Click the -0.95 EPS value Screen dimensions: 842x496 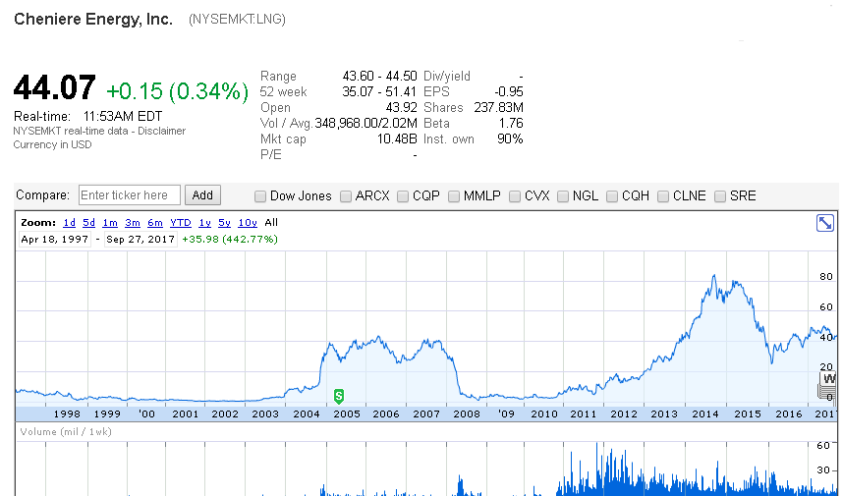[x=509, y=91]
